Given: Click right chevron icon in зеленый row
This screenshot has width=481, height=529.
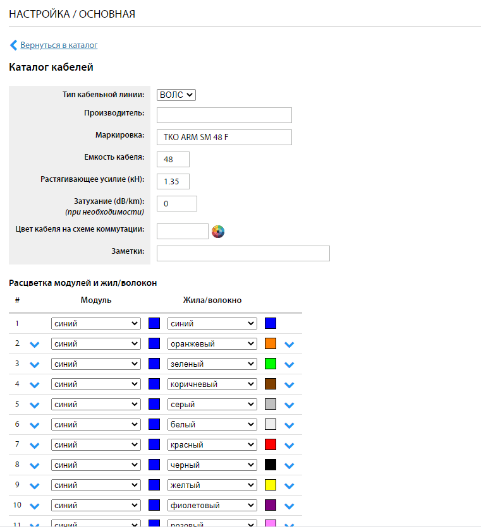Looking at the screenshot, I should pyautogui.click(x=289, y=365).
